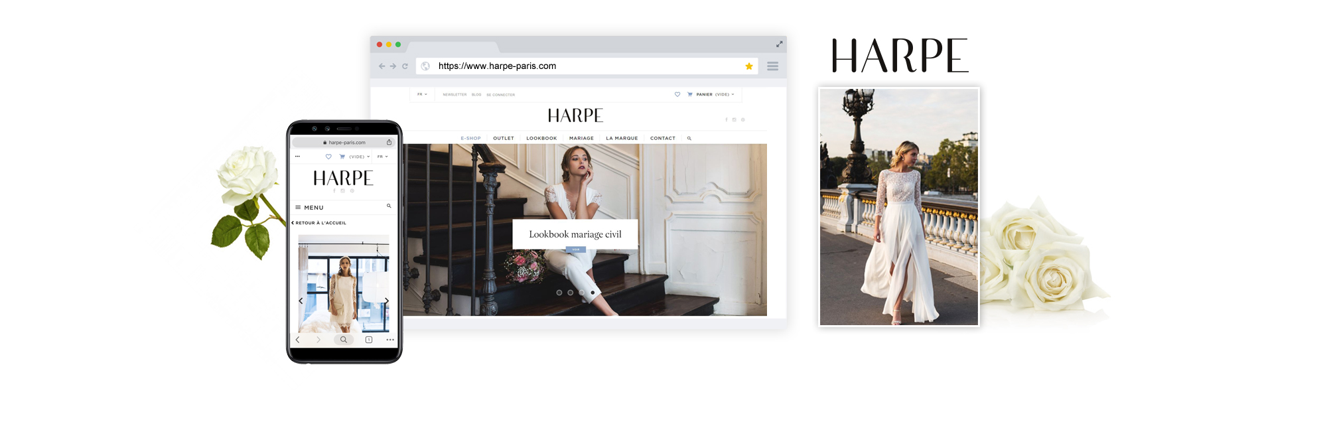Open the desktop browser hamburger menu
Image resolution: width=1327 pixels, height=430 pixels.
[773, 66]
